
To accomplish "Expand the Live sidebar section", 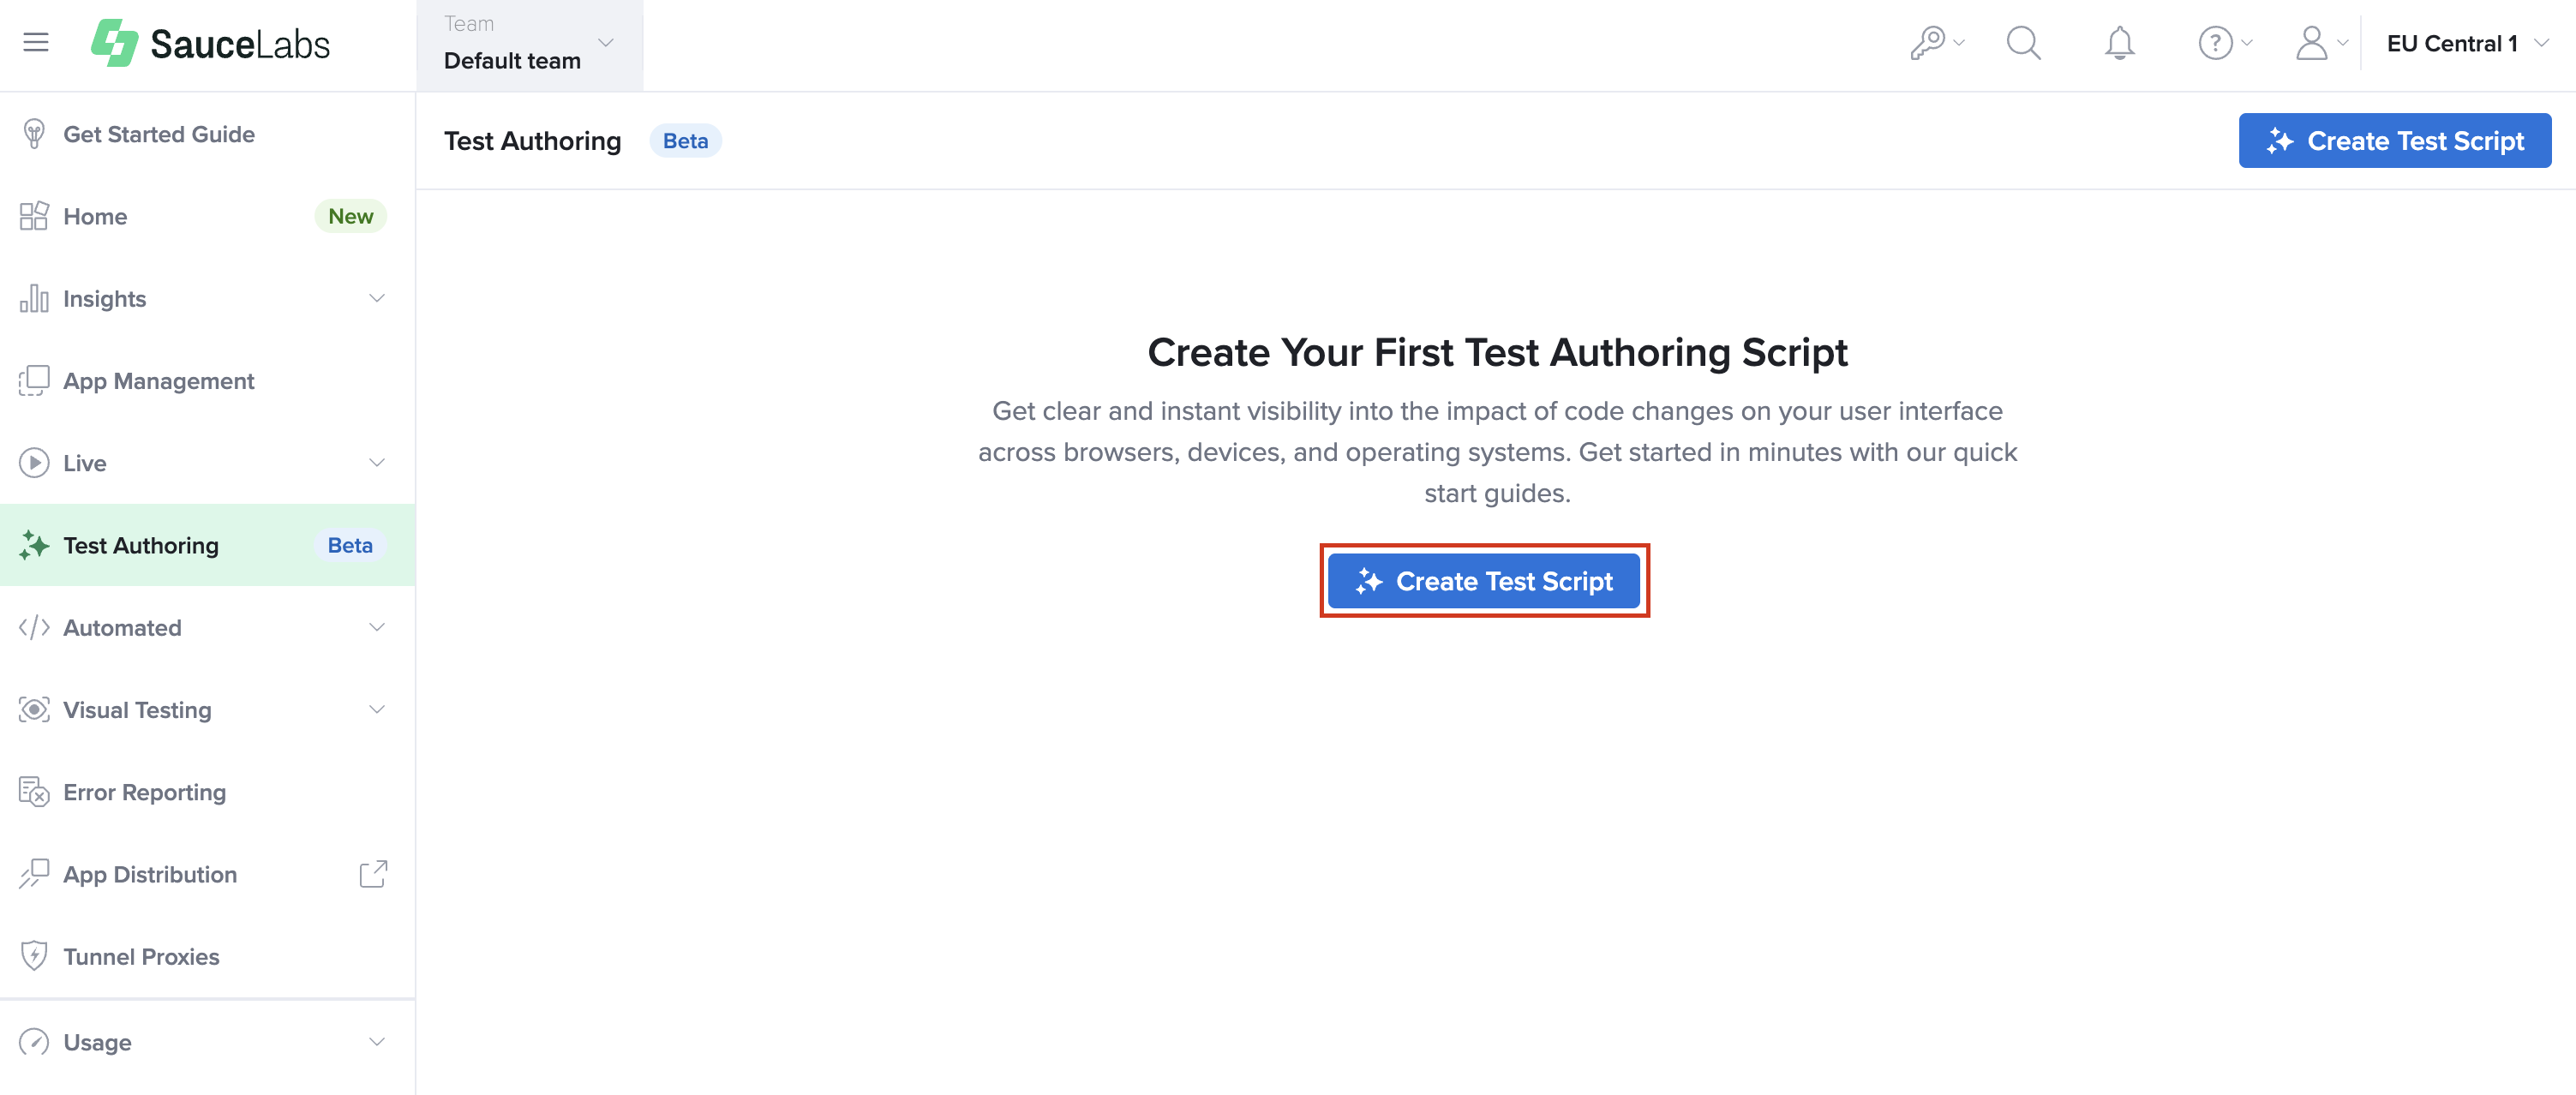I will pos(377,463).
